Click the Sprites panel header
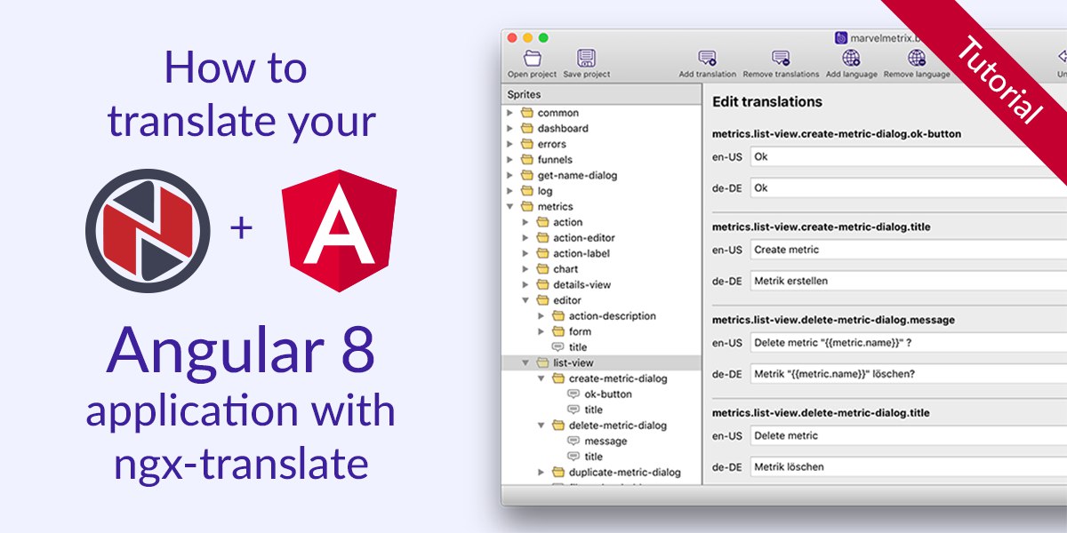The height and width of the screenshot is (533, 1067). 602,94
